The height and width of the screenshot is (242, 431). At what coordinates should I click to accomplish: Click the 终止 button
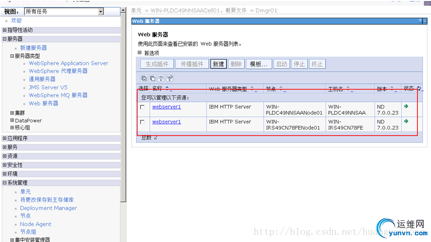[x=317, y=64]
